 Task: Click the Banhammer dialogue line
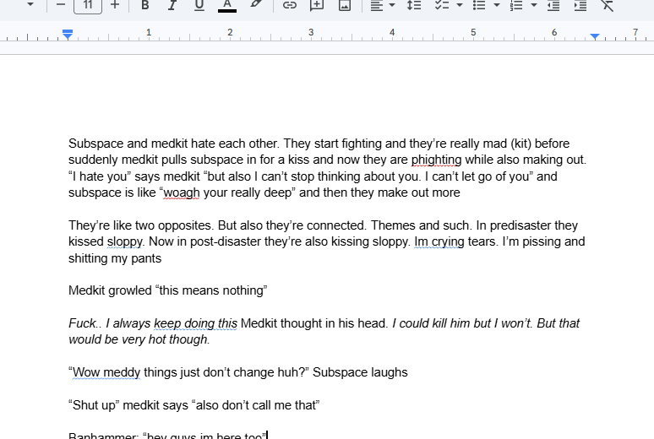click(167, 436)
